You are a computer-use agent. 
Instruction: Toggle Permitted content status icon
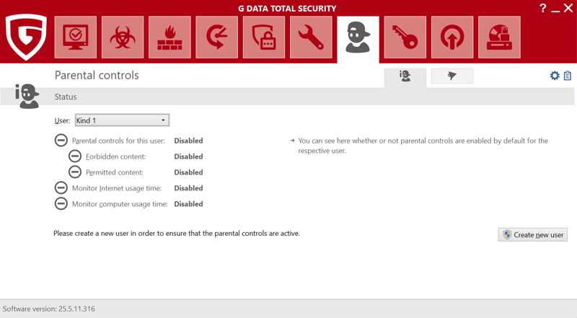point(75,172)
